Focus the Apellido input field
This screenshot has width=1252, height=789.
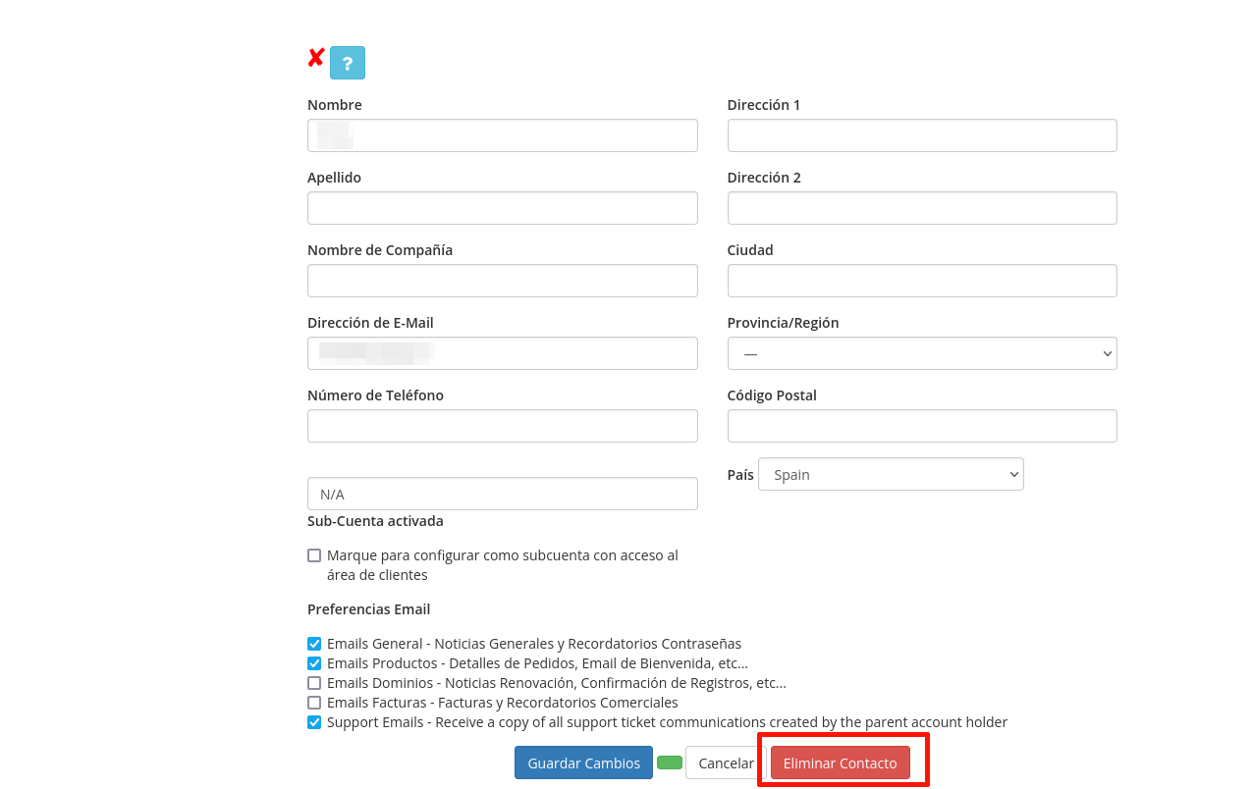pyautogui.click(x=503, y=208)
